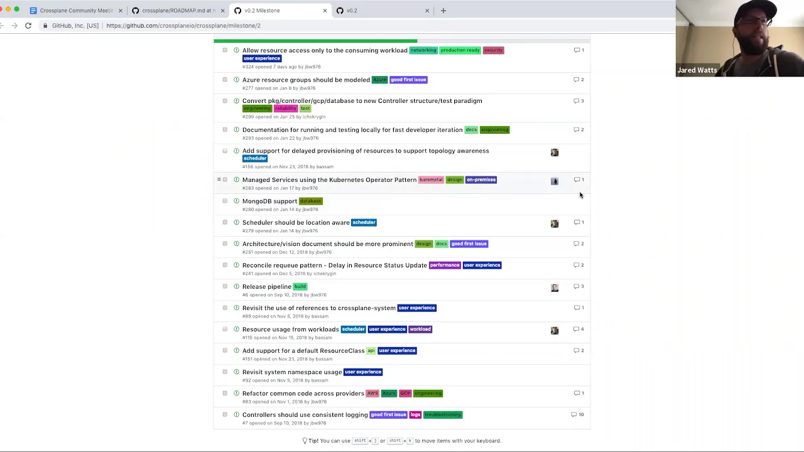804x452 pixels.
Task: Click the browser address bar URL
Action: coord(183,26)
